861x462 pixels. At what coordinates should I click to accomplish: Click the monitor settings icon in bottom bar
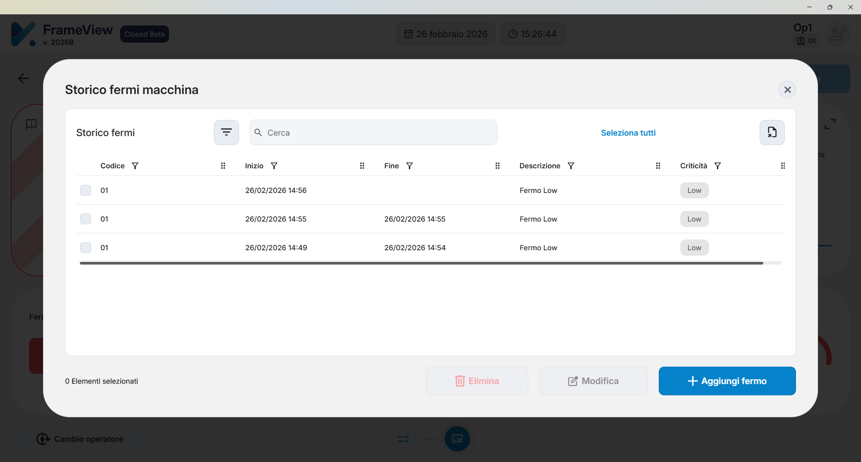pos(457,439)
